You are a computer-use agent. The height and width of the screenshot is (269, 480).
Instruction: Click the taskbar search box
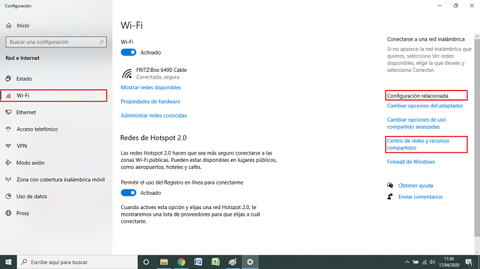(x=77, y=262)
